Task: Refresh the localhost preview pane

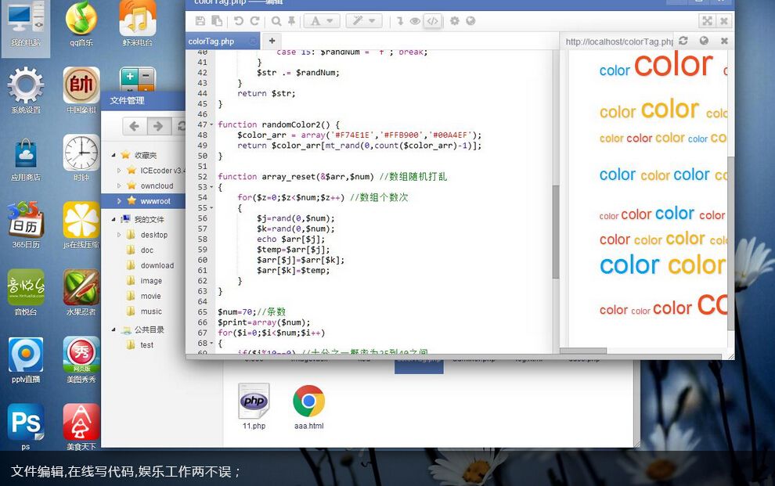Action: (x=683, y=41)
